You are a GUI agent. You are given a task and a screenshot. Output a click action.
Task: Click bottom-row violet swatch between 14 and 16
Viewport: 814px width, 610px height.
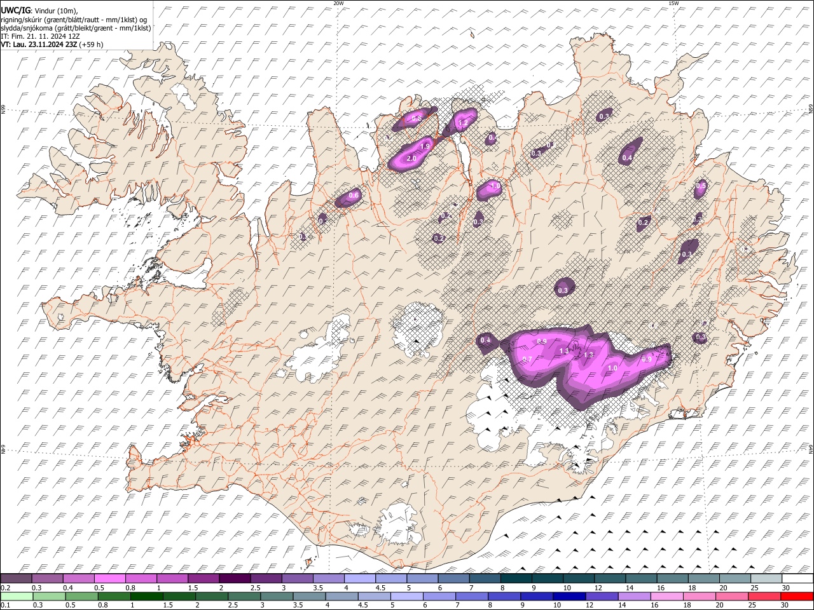[x=635, y=596]
